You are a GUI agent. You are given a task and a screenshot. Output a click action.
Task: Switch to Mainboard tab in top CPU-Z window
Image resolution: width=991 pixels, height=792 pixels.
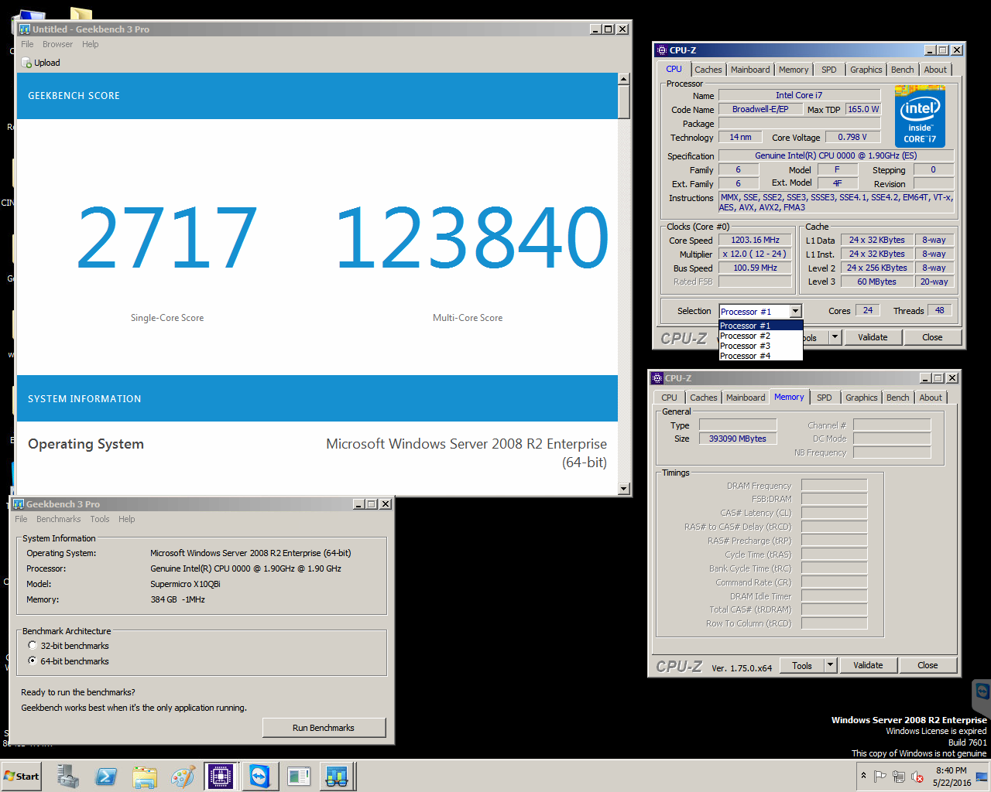tap(750, 70)
